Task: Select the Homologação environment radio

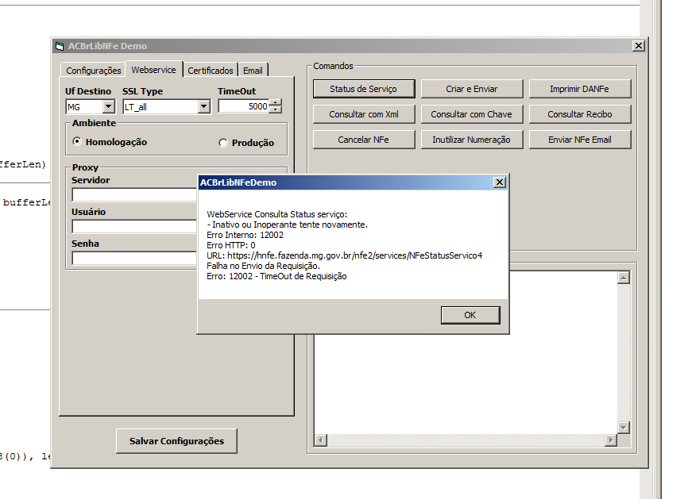Action: click(x=77, y=141)
